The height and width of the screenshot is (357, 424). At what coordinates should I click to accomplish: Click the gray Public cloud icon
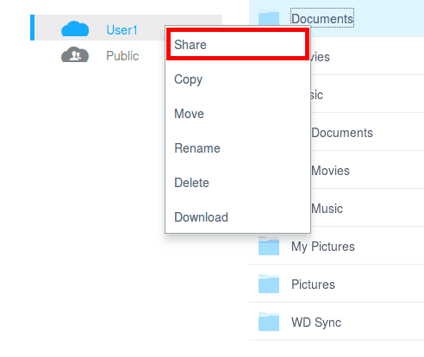[x=75, y=54]
